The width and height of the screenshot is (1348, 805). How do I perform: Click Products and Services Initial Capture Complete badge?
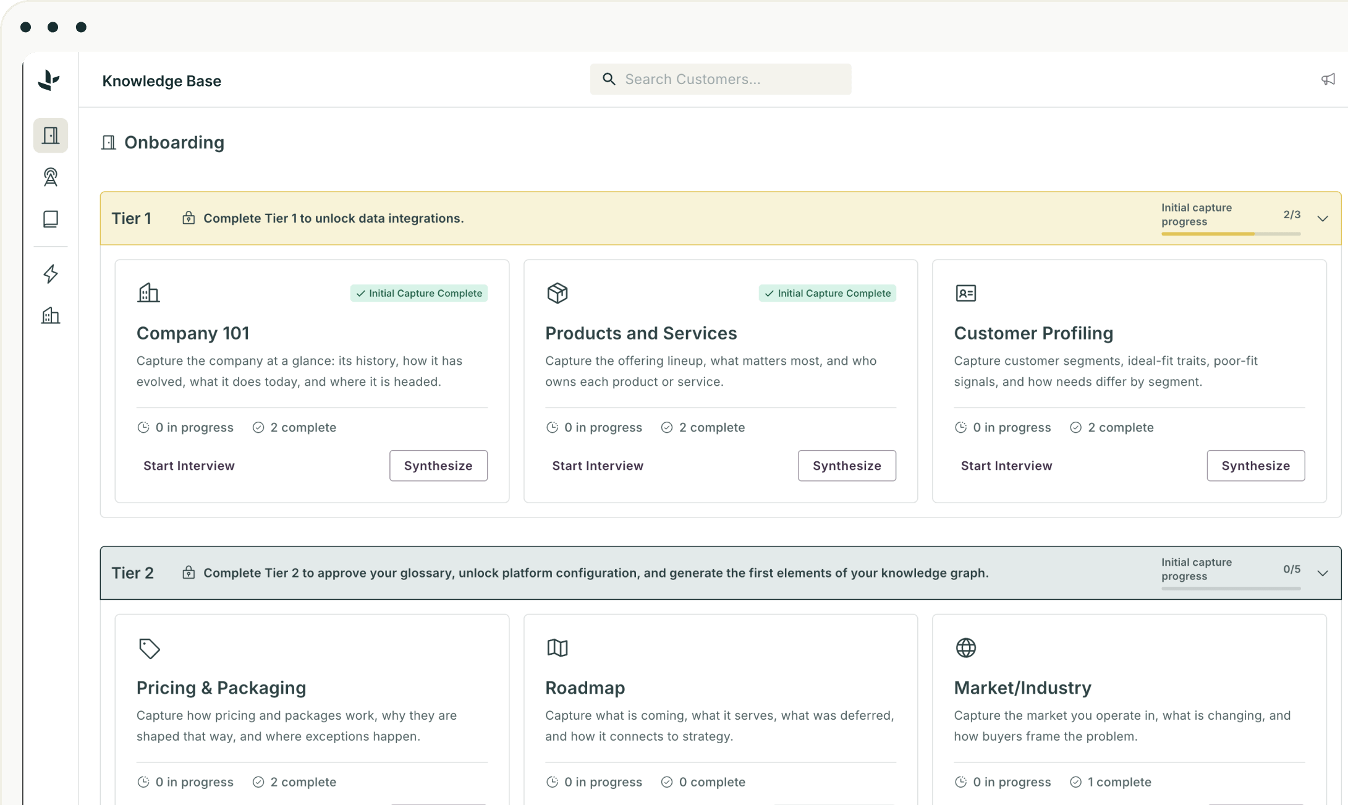[828, 293]
